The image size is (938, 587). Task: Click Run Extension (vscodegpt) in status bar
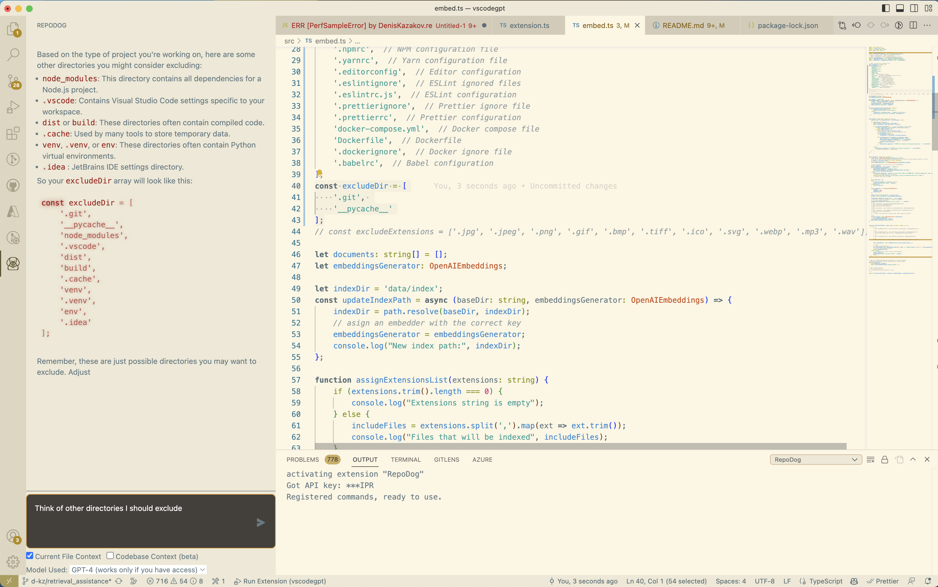point(280,581)
